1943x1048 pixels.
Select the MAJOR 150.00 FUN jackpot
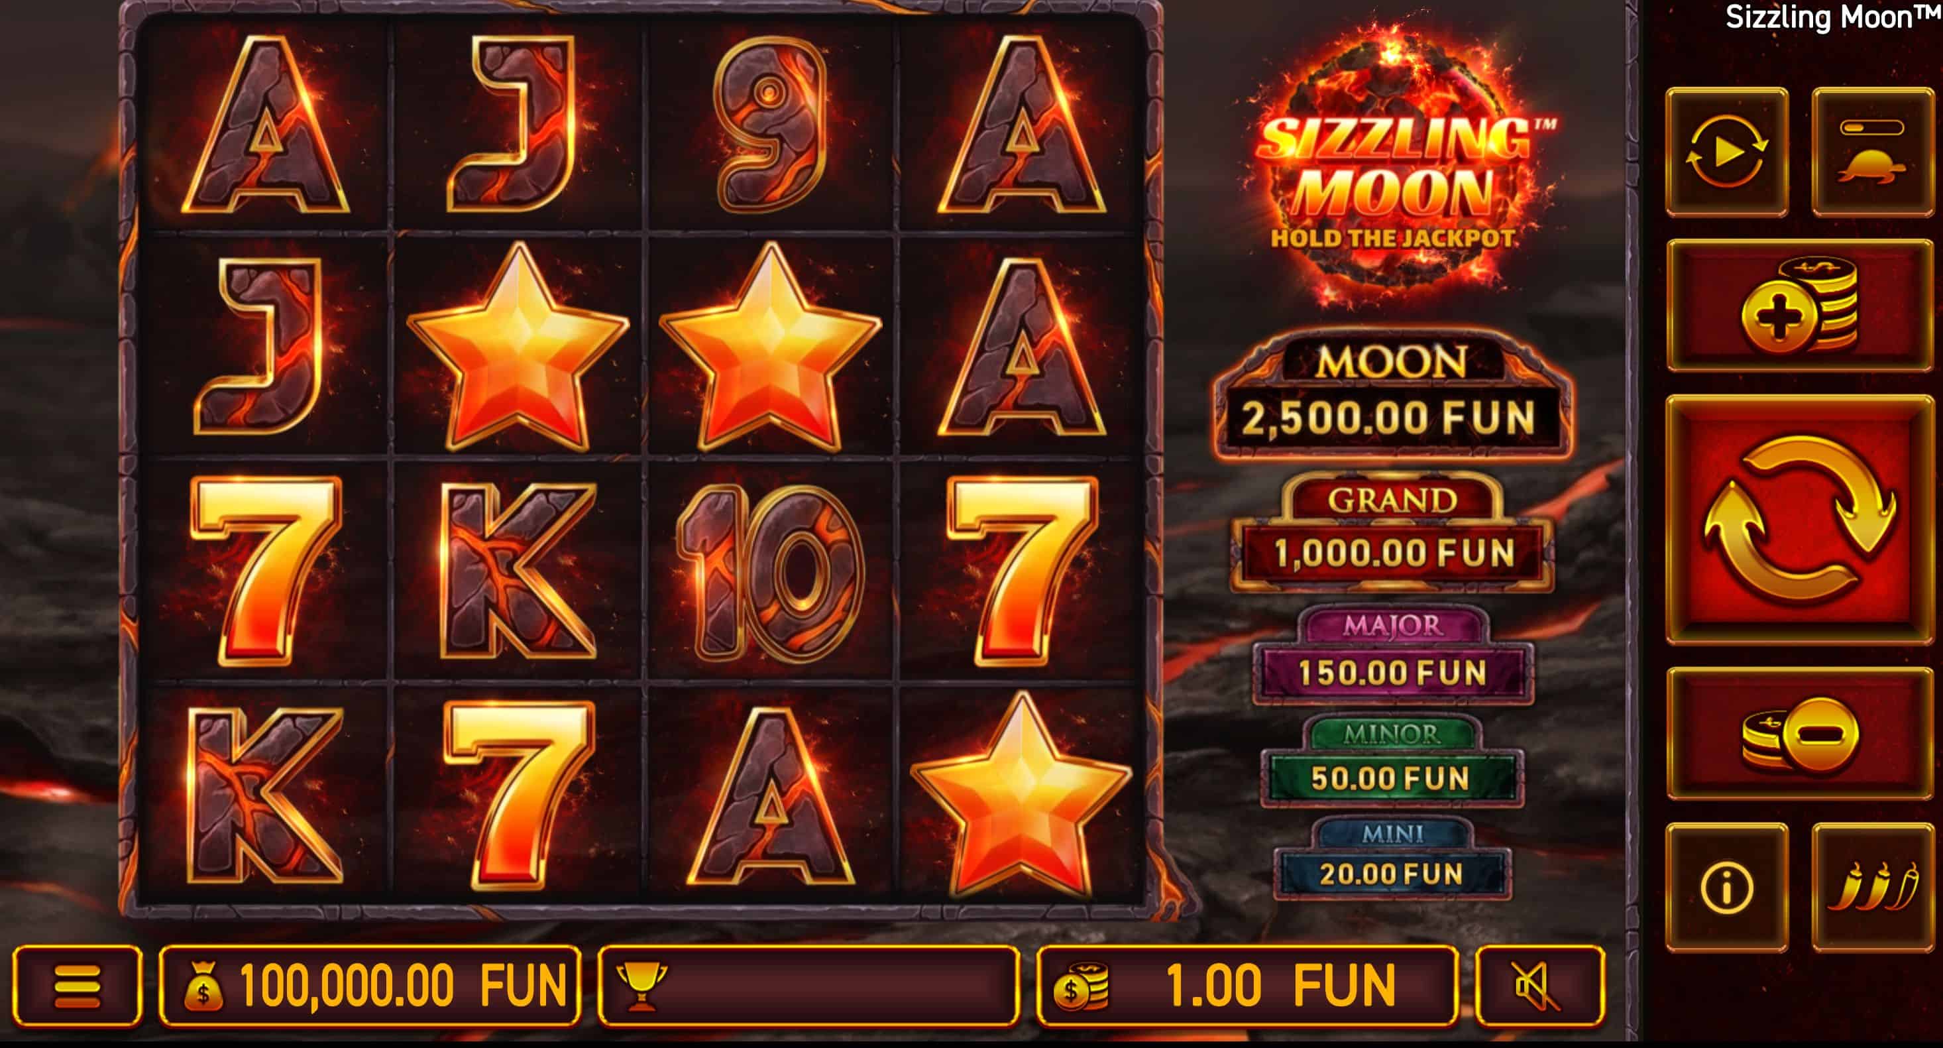(1392, 655)
